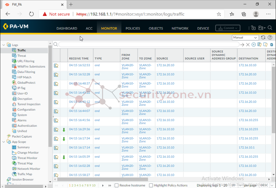
Task: Open Alarms logs
Action: pos(22,120)
